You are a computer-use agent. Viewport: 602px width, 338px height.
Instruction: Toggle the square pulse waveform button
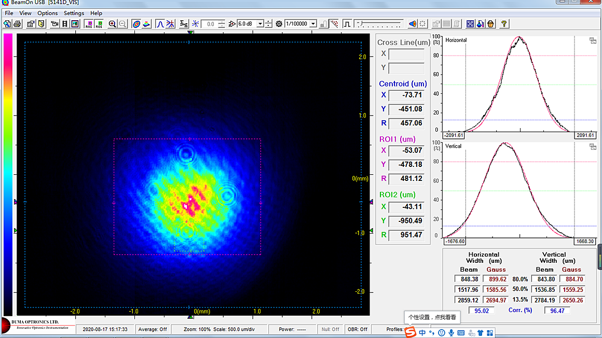(x=347, y=24)
